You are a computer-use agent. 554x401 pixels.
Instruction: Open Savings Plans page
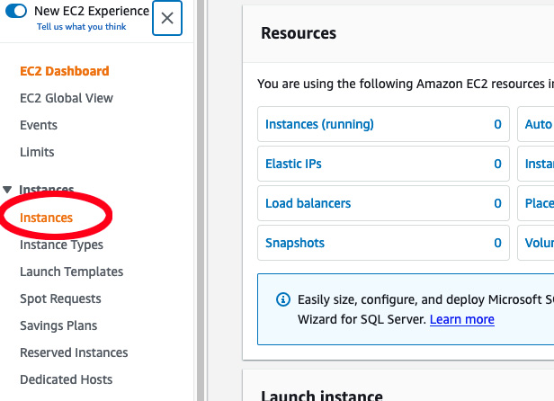(x=58, y=325)
